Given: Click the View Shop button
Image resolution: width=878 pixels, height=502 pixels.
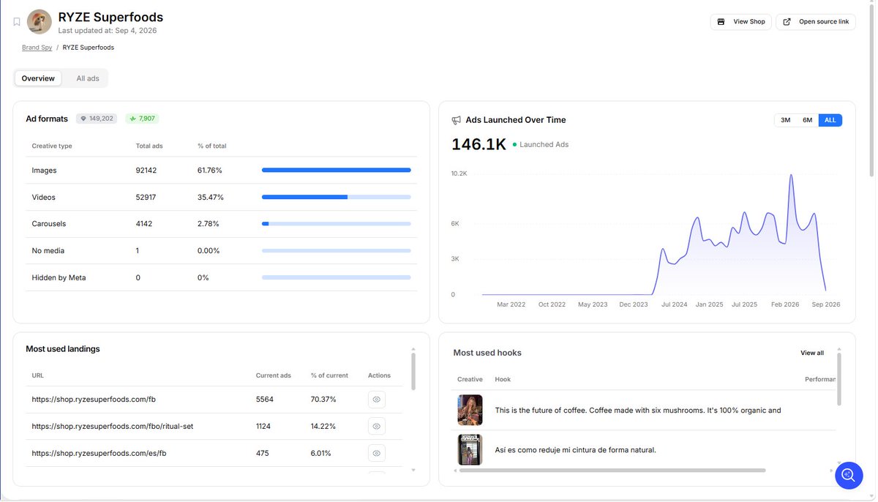Looking at the screenshot, I should click(740, 22).
